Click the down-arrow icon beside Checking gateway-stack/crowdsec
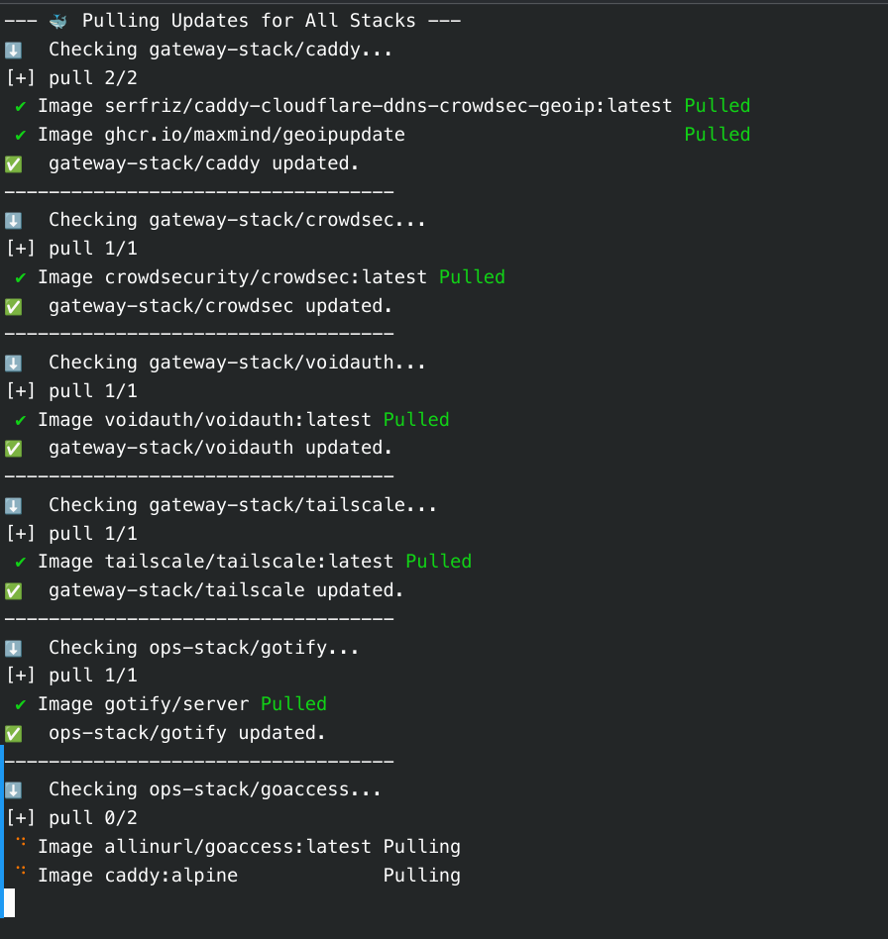This screenshot has width=888, height=939. tap(14, 220)
